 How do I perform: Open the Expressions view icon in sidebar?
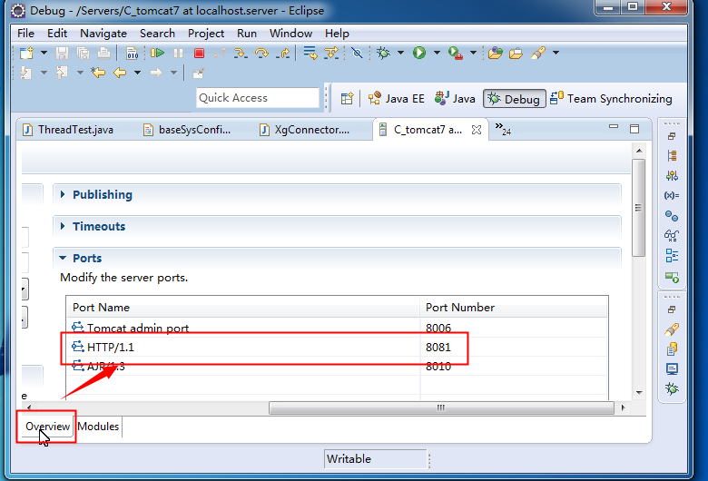672,235
